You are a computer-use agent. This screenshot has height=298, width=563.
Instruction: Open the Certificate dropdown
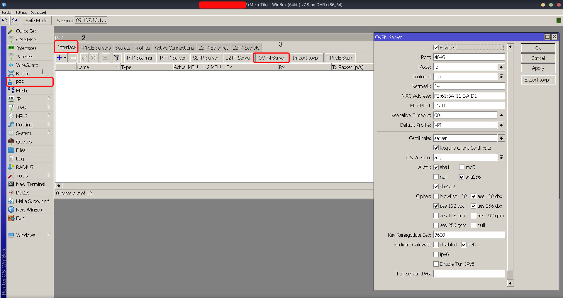coord(501,138)
